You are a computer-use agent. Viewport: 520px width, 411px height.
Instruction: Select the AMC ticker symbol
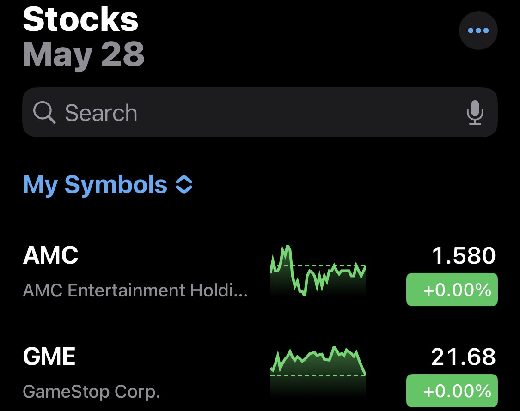pyautogui.click(x=50, y=255)
